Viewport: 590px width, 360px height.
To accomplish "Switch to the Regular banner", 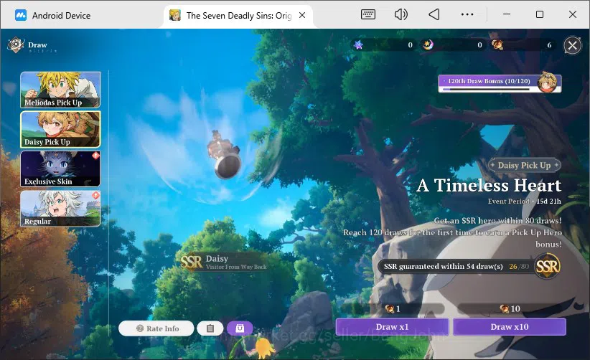I will tap(60, 209).
